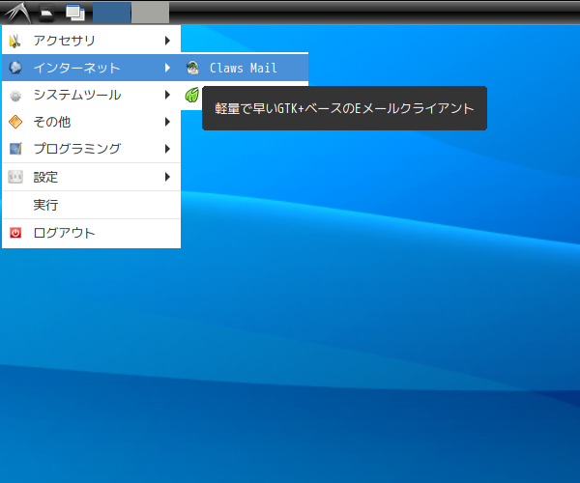The image size is (580, 483).
Task: Expand the インターネット submenu arrow
Action: coord(167,68)
